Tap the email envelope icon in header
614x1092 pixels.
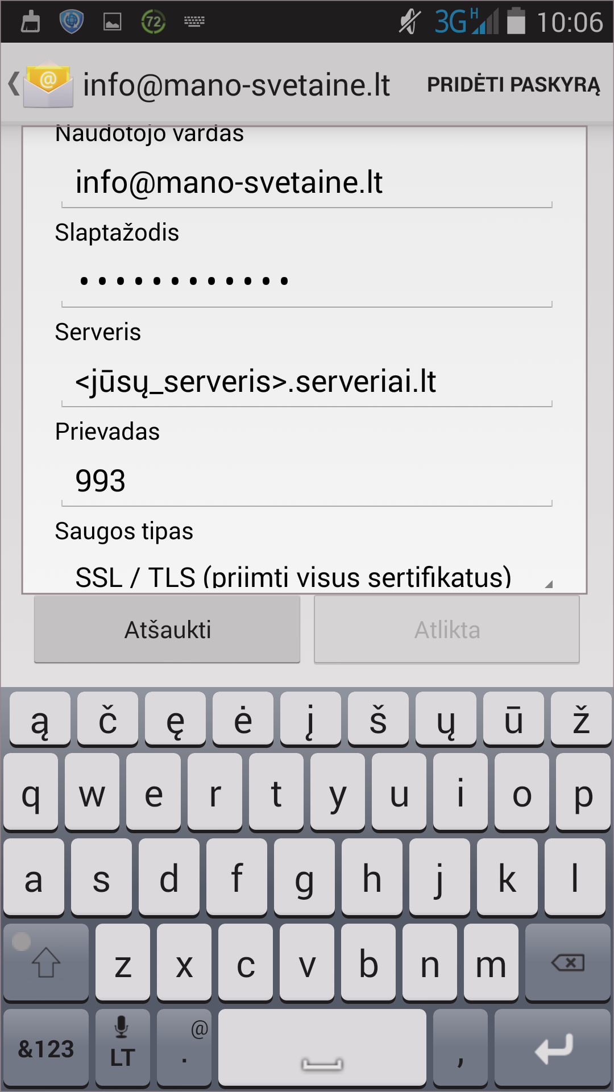48,84
